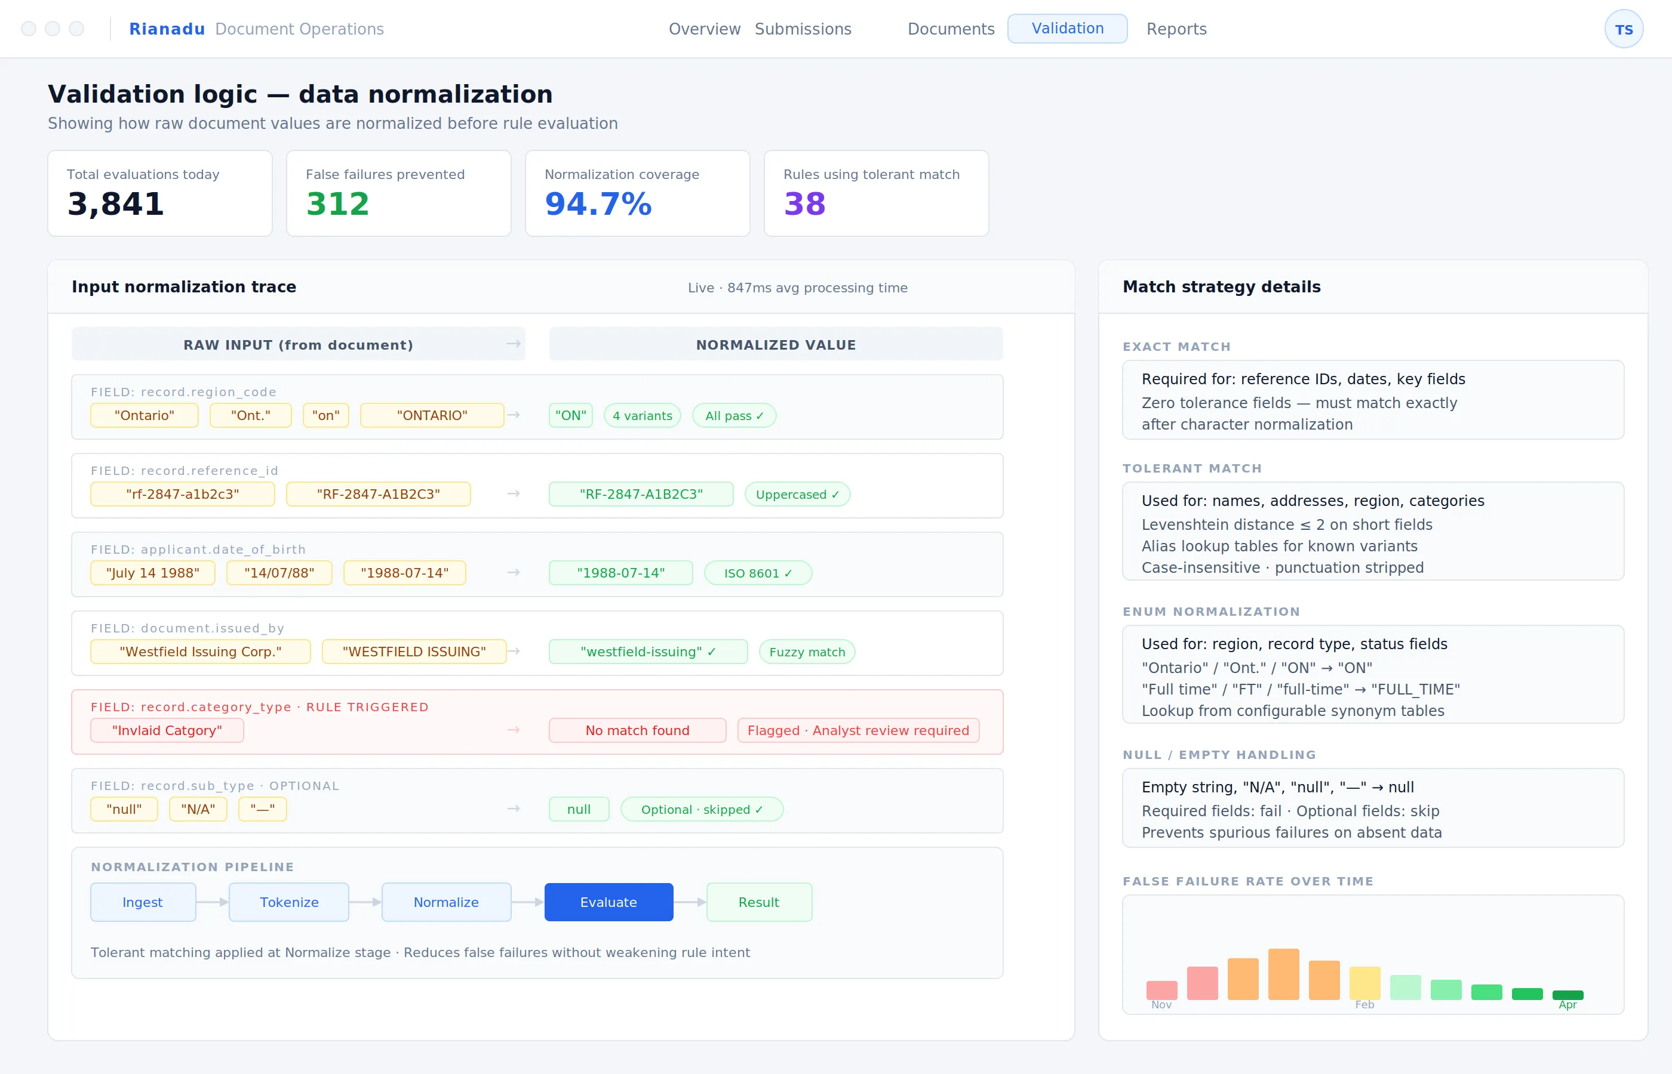Click the Rianadu brand logo

(167, 29)
